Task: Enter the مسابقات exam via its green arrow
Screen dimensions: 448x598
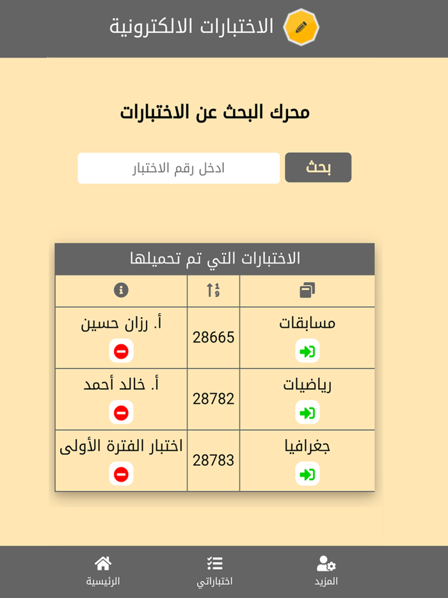Action: click(x=308, y=350)
